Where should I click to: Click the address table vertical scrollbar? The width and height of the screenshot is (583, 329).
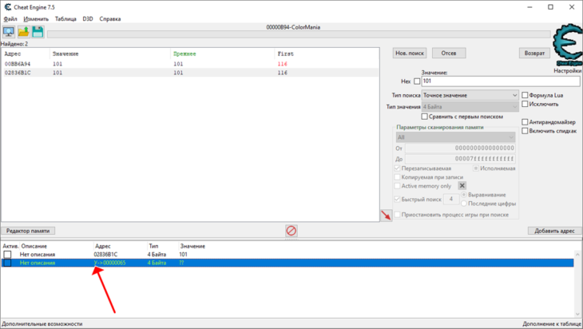click(577, 284)
